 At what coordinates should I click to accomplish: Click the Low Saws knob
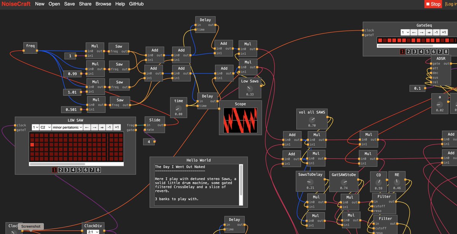point(250,88)
